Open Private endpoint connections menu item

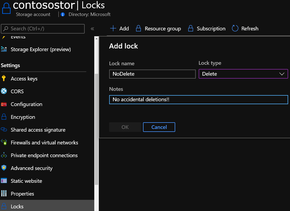click(44, 155)
